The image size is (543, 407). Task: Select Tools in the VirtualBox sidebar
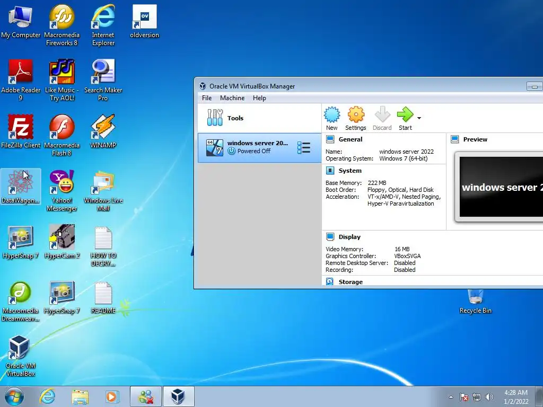259,118
